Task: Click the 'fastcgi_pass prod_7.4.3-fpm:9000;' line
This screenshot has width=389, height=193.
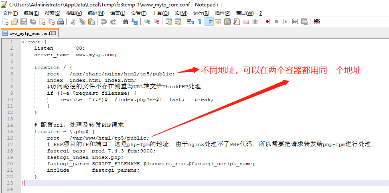Action: pos(101,151)
